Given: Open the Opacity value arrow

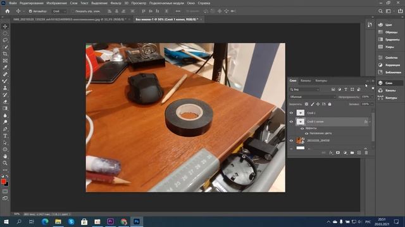Looking at the screenshot, I should 372,96.
